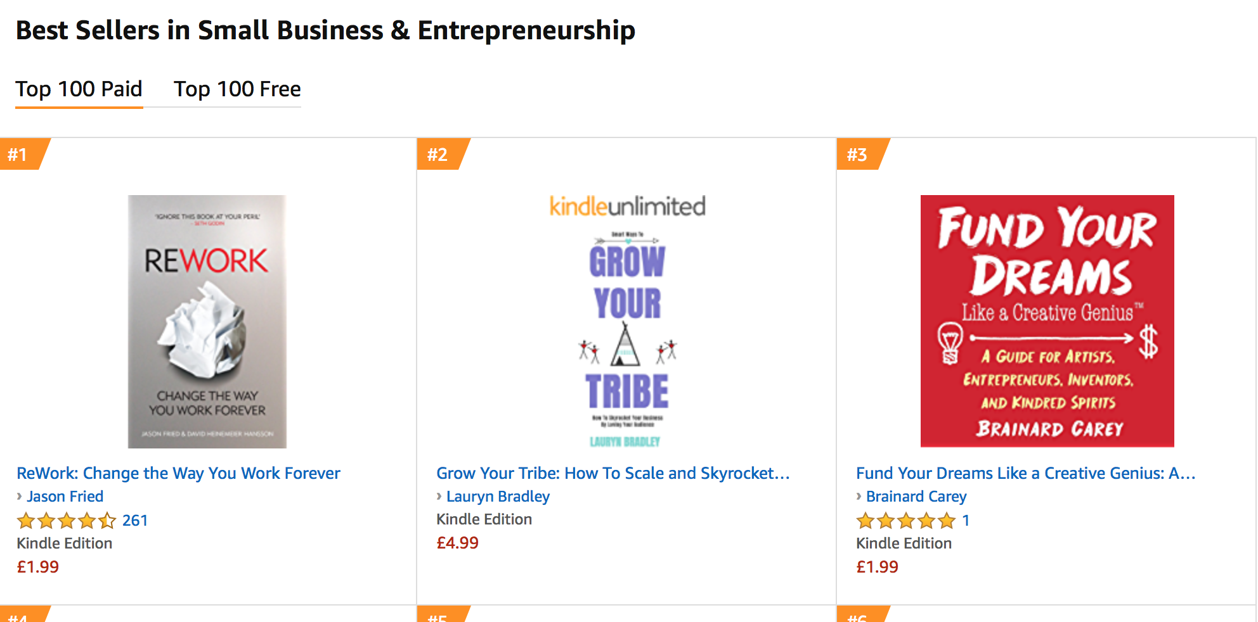Switch to Top 100 Paid tab

[79, 89]
